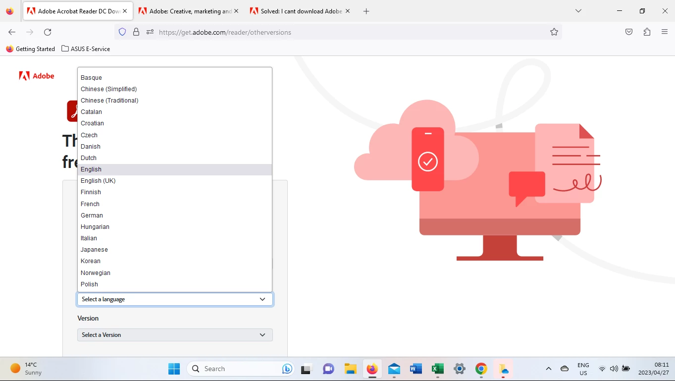Open network volume battery quick settings

614,369
